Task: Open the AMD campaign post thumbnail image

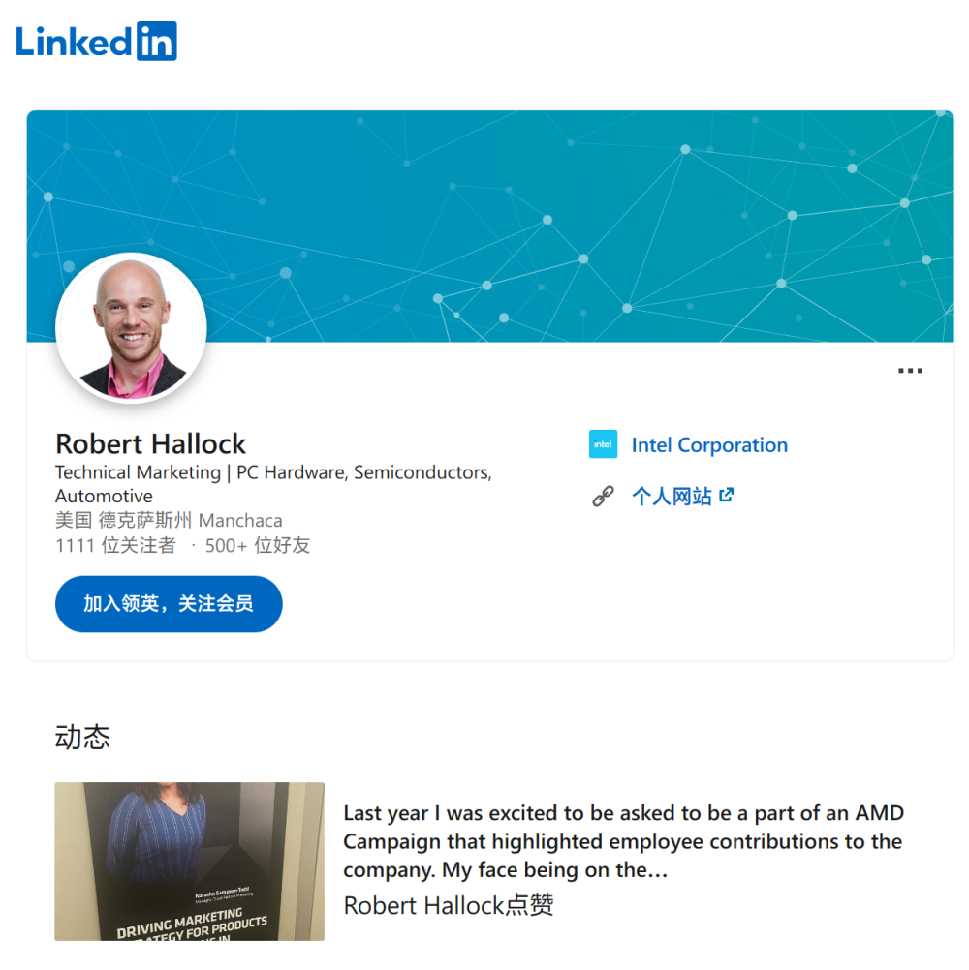Action: 189,861
